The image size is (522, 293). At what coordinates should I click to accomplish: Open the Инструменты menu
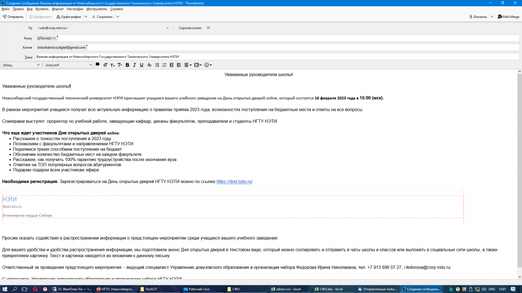(96, 9)
